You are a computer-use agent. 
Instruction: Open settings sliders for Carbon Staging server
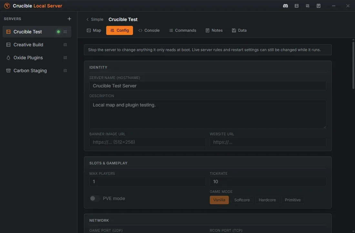tap(65, 71)
